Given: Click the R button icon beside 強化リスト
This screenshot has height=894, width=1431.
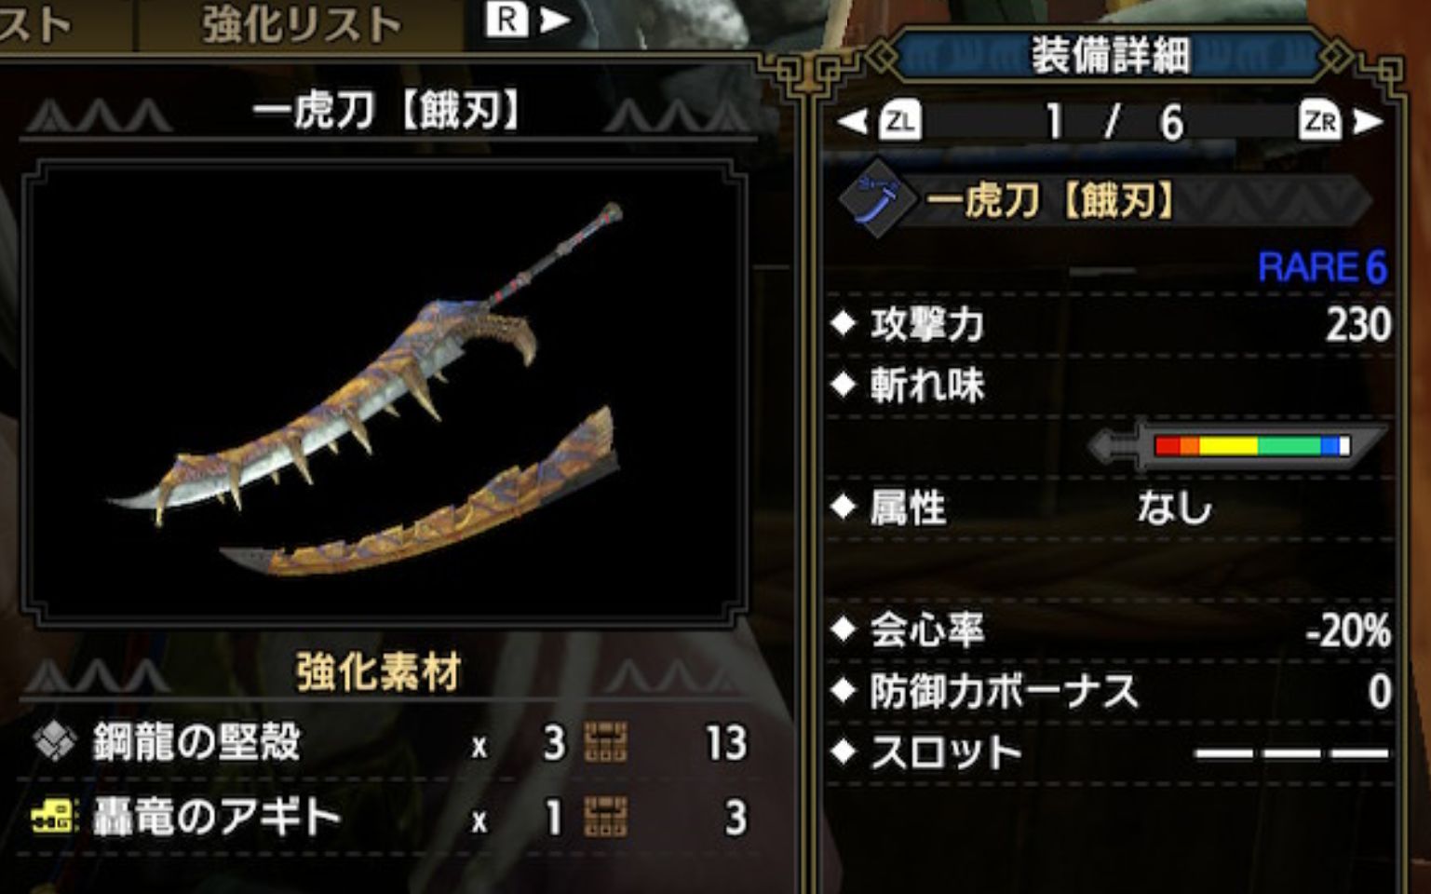Looking at the screenshot, I should (x=506, y=19).
